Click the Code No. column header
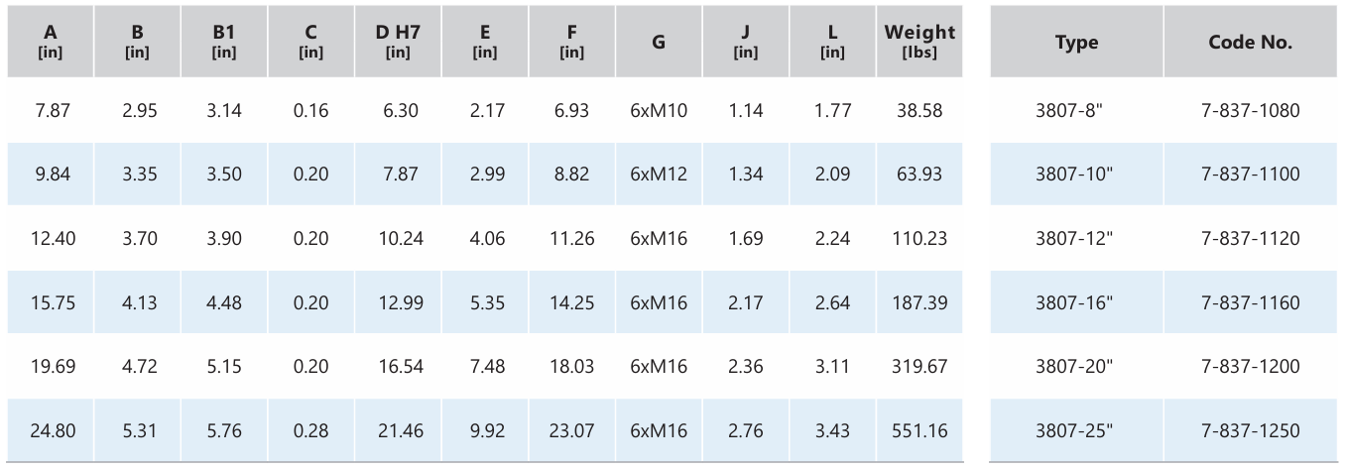The height and width of the screenshot is (470, 1346). pos(1250,43)
